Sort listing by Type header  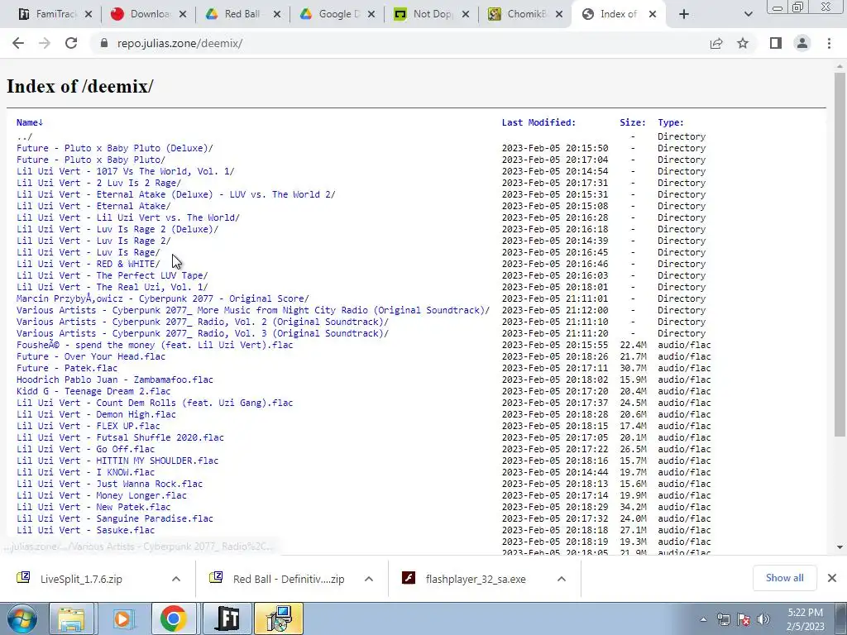pyautogui.click(x=670, y=122)
